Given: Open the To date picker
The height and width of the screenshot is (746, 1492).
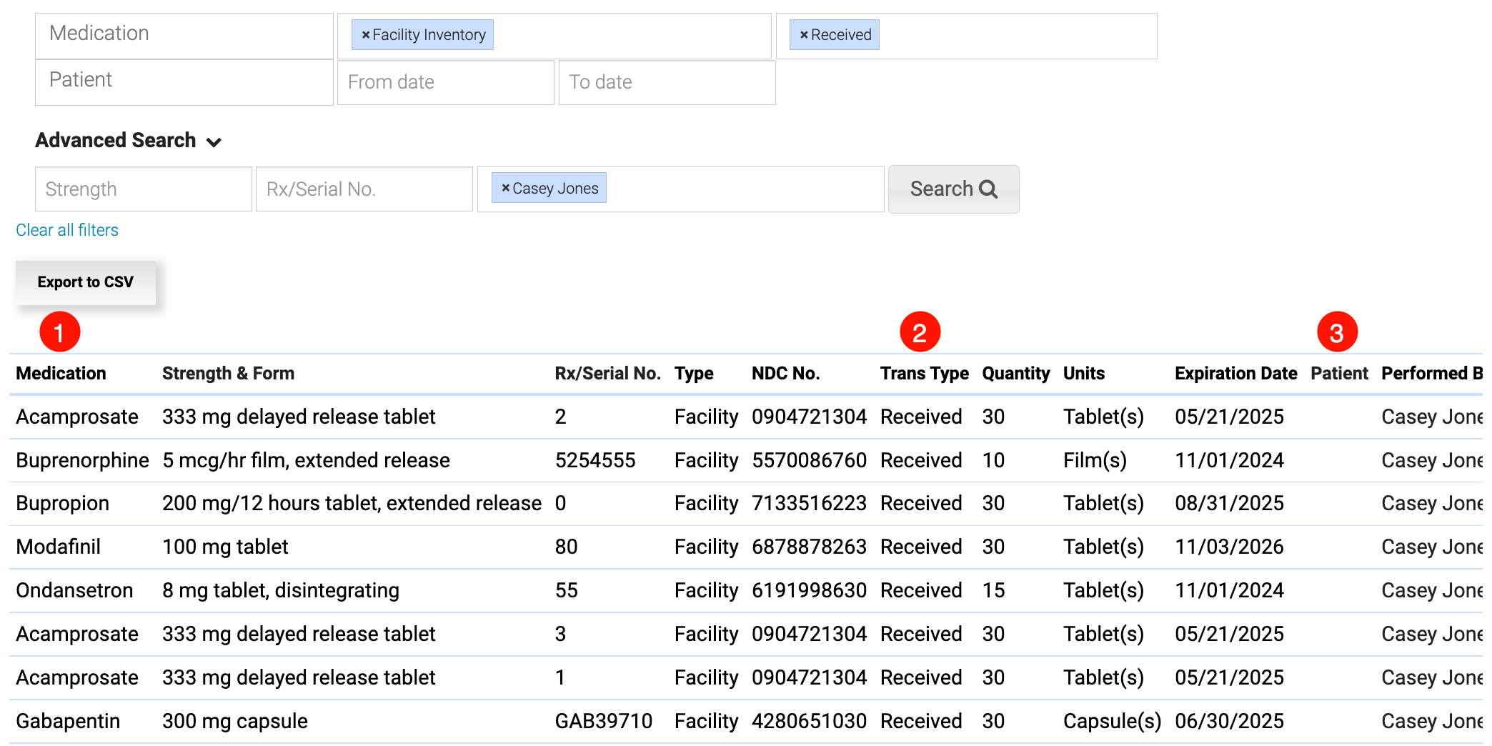Looking at the screenshot, I should click(667, 81).
